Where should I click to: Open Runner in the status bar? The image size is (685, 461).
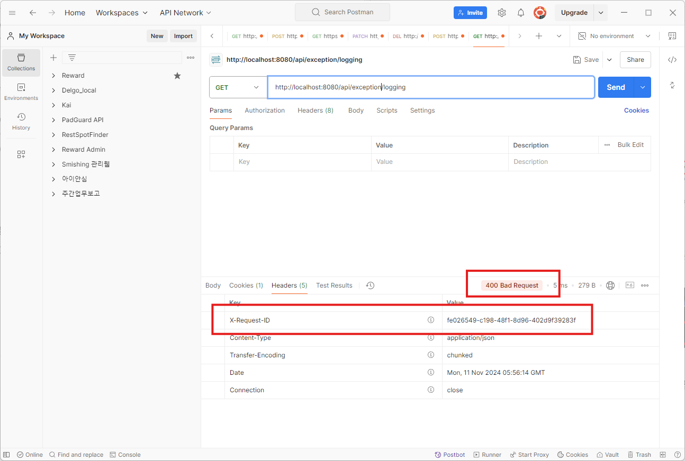tap(488, 455)
